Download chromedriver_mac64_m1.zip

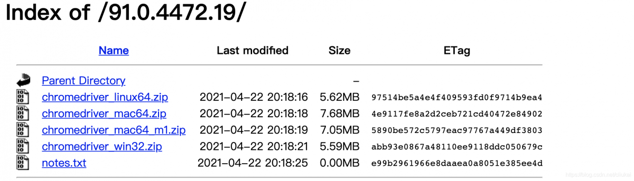pos(114,130)
